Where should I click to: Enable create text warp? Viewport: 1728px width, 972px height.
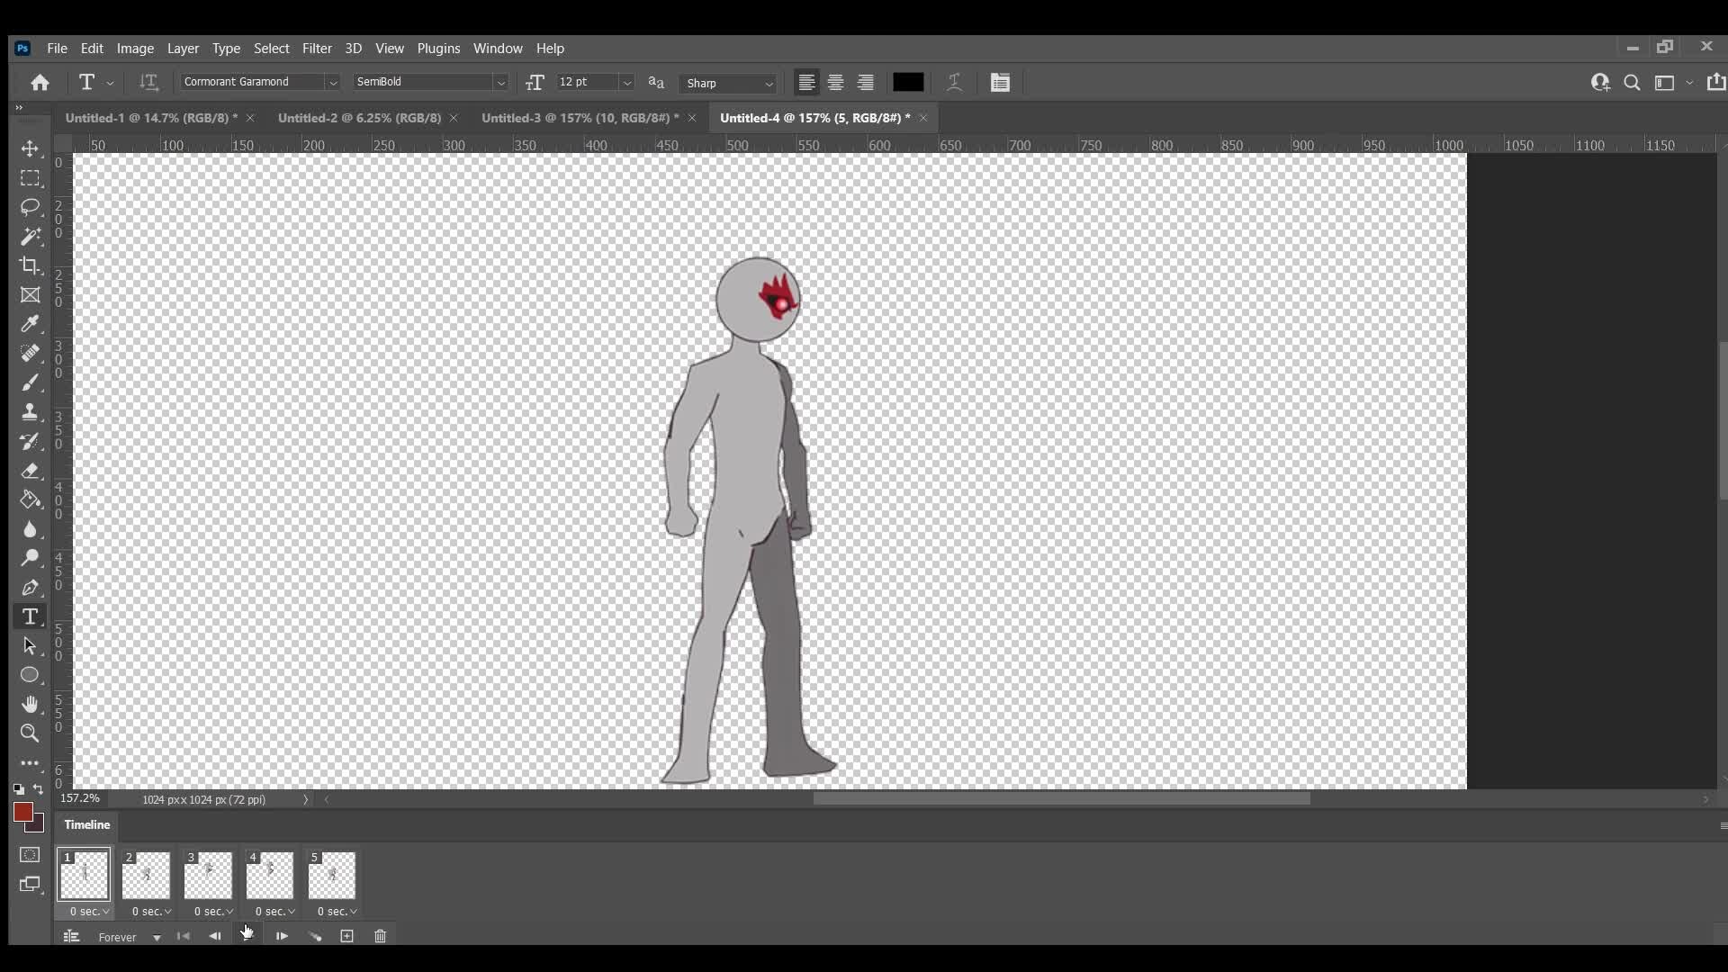pyautogui.click(x=954, y=82)
